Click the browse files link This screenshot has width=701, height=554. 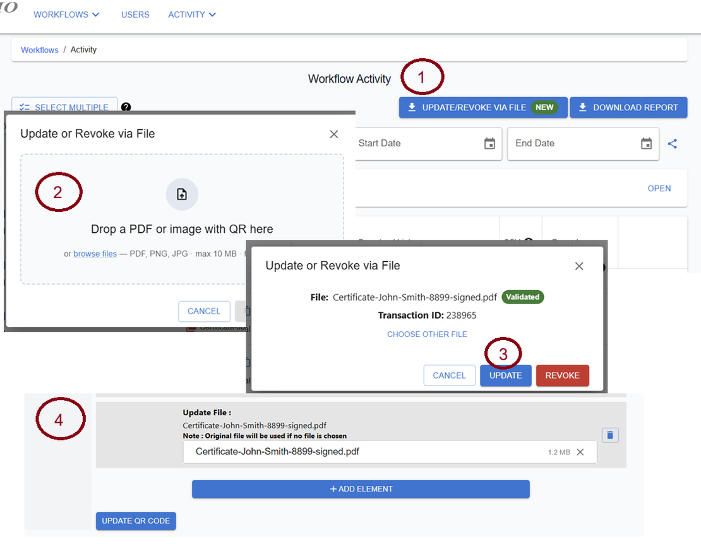[95, 254]
